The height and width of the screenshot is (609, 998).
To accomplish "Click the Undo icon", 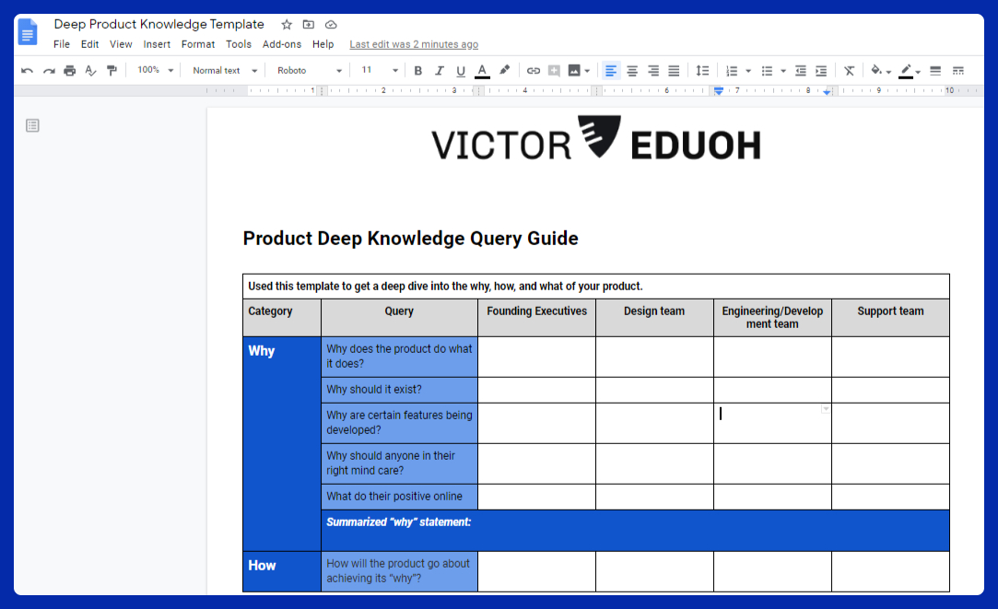I will [x=27, y=71].
